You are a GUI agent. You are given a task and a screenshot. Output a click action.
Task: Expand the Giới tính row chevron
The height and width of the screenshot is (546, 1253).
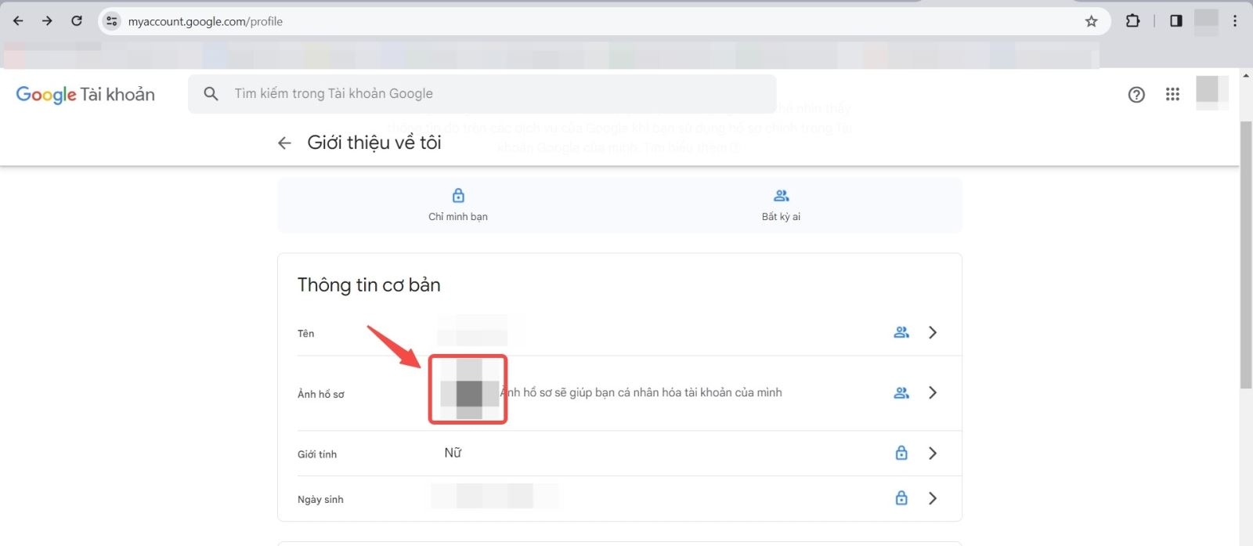click(932, 453)
